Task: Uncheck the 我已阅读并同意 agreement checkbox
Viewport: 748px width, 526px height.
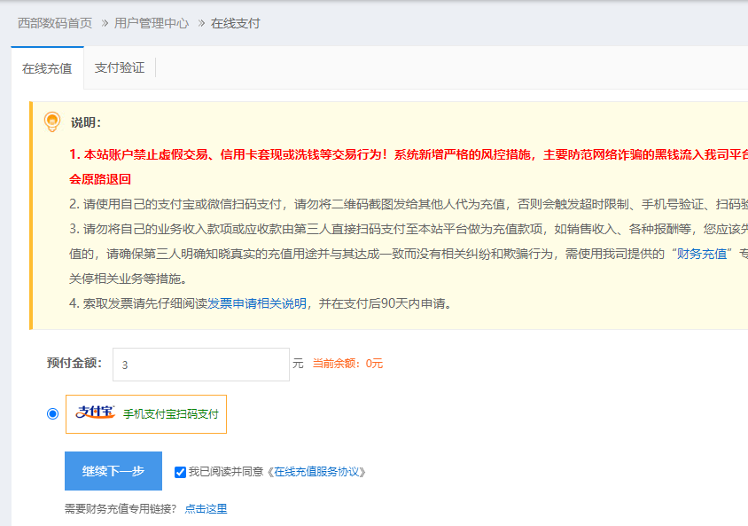Action: [180, 472]
